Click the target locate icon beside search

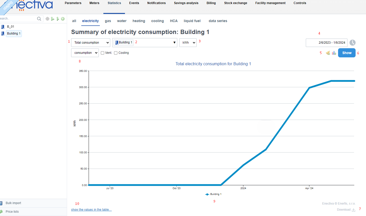coord(47,19)
